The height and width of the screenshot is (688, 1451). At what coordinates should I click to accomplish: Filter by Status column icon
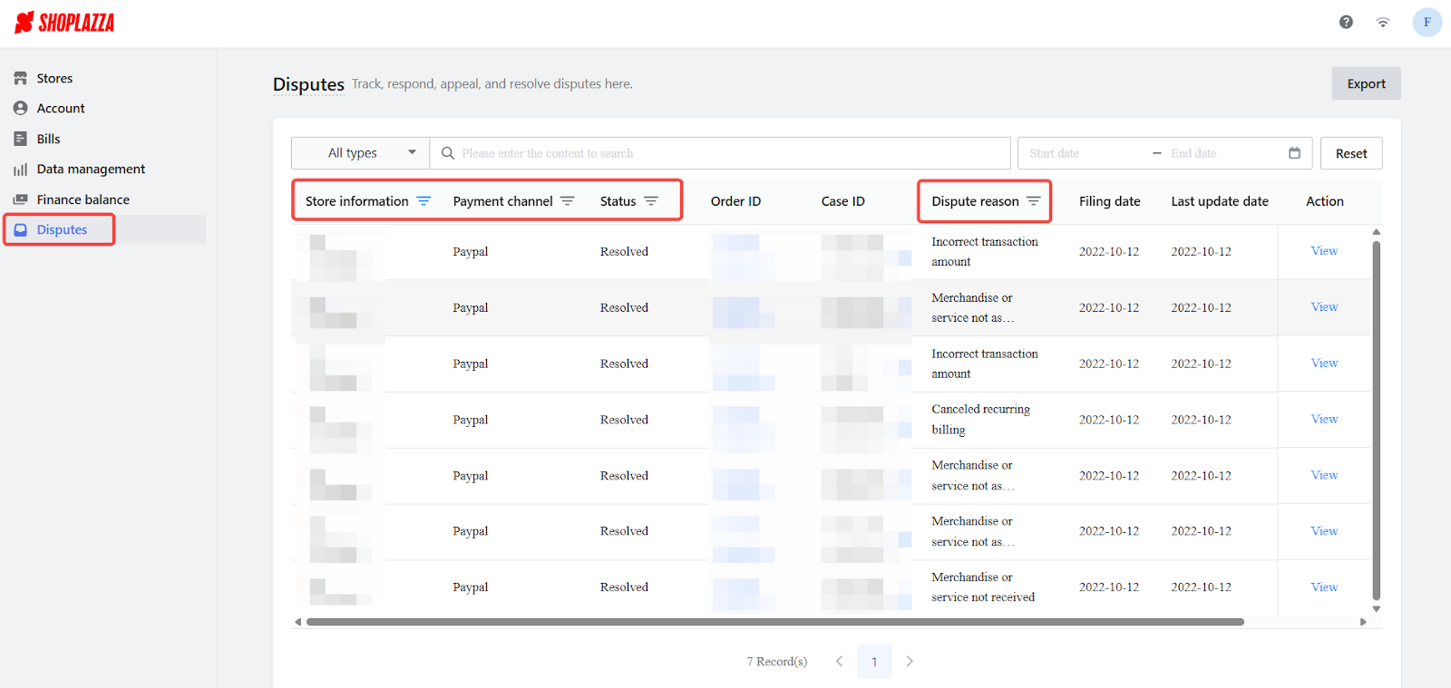click(x=651, y=201)
